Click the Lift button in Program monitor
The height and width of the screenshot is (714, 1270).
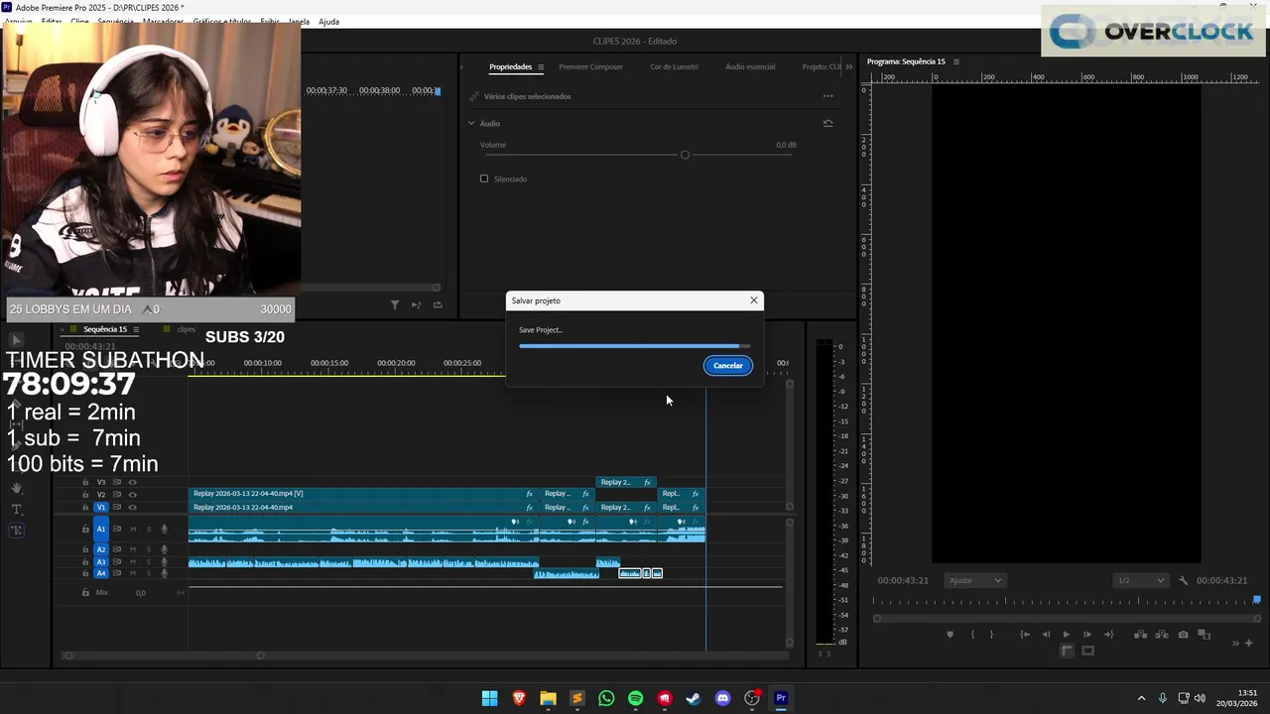[x=1141, y=635]
